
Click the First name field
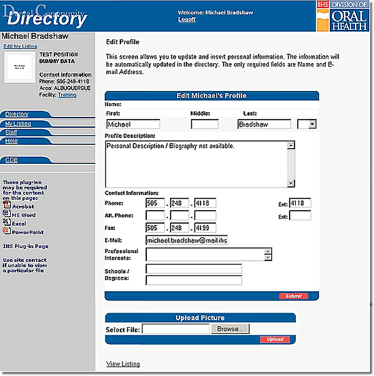133,124
